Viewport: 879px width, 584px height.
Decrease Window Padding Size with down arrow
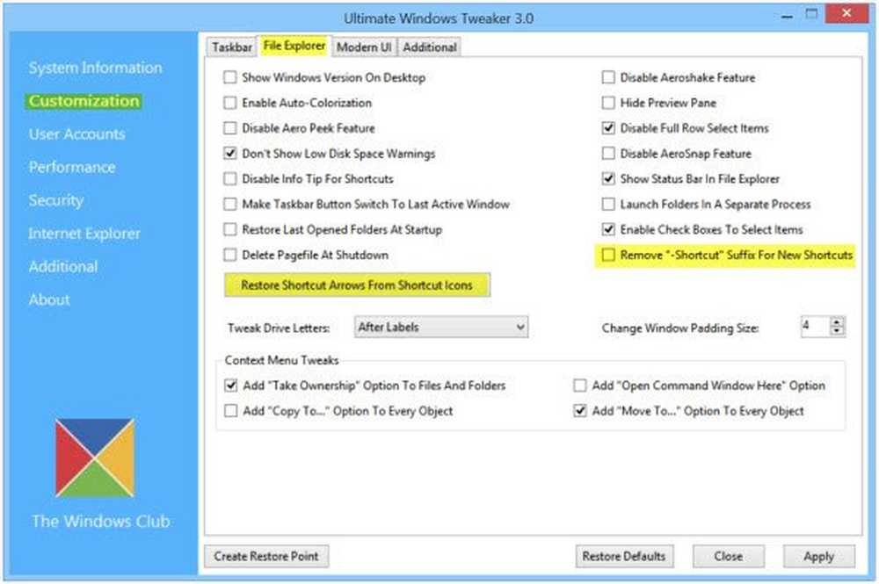[x=837, y=330]
